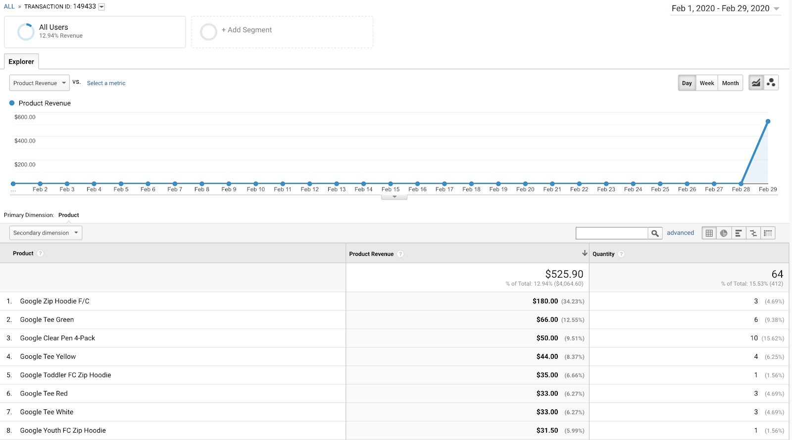This screenshot has height=440, width=792.
Task: Open Google Youth FC Zip Hoodie product
Action: pos(63,431)
